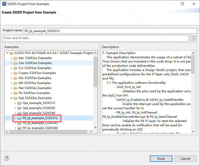Open the help question mark icon
Image resolution: width=200 pixels, height=166 pixels.
(x=7, y=158)
